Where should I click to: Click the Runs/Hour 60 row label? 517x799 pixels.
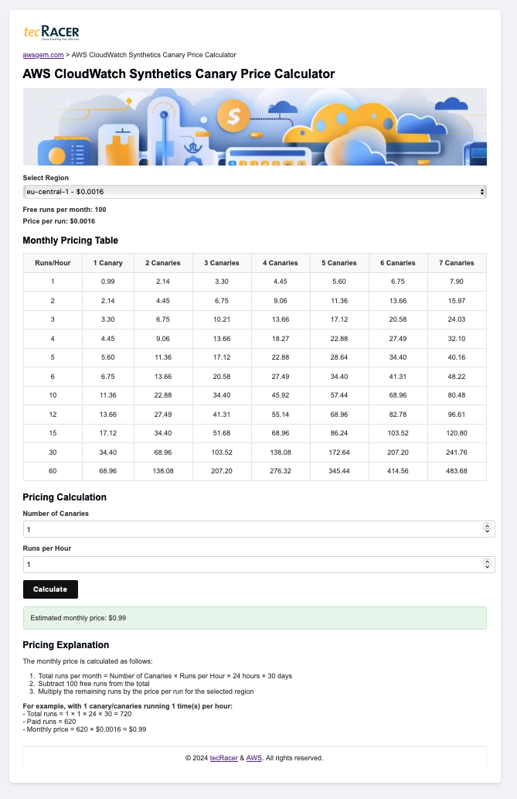pyautogui.click(x=53, y=471)
